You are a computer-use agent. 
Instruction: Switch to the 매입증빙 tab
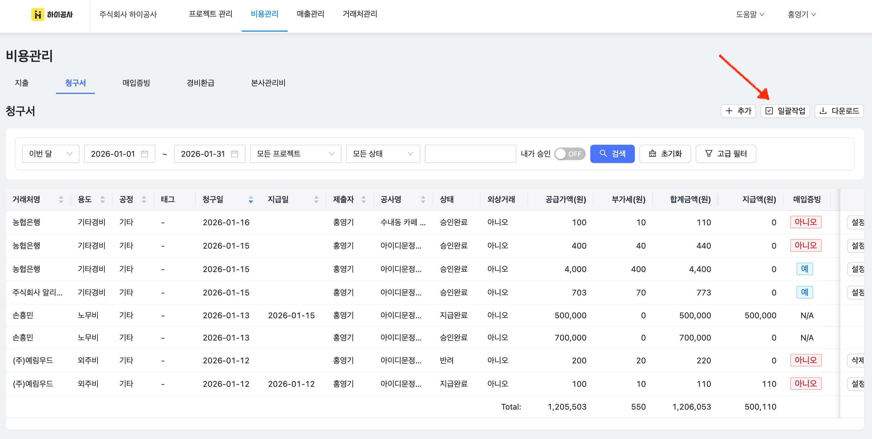click(136, 83)
